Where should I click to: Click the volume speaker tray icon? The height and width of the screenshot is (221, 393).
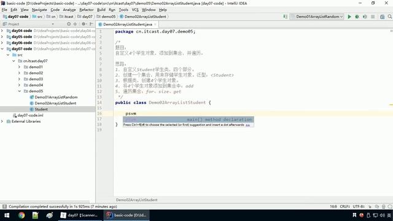tap(382, 215)
